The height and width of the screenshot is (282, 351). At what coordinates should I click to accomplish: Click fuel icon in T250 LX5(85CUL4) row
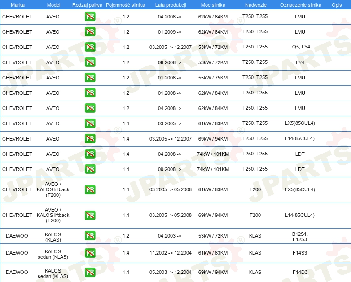click(90, 123)
